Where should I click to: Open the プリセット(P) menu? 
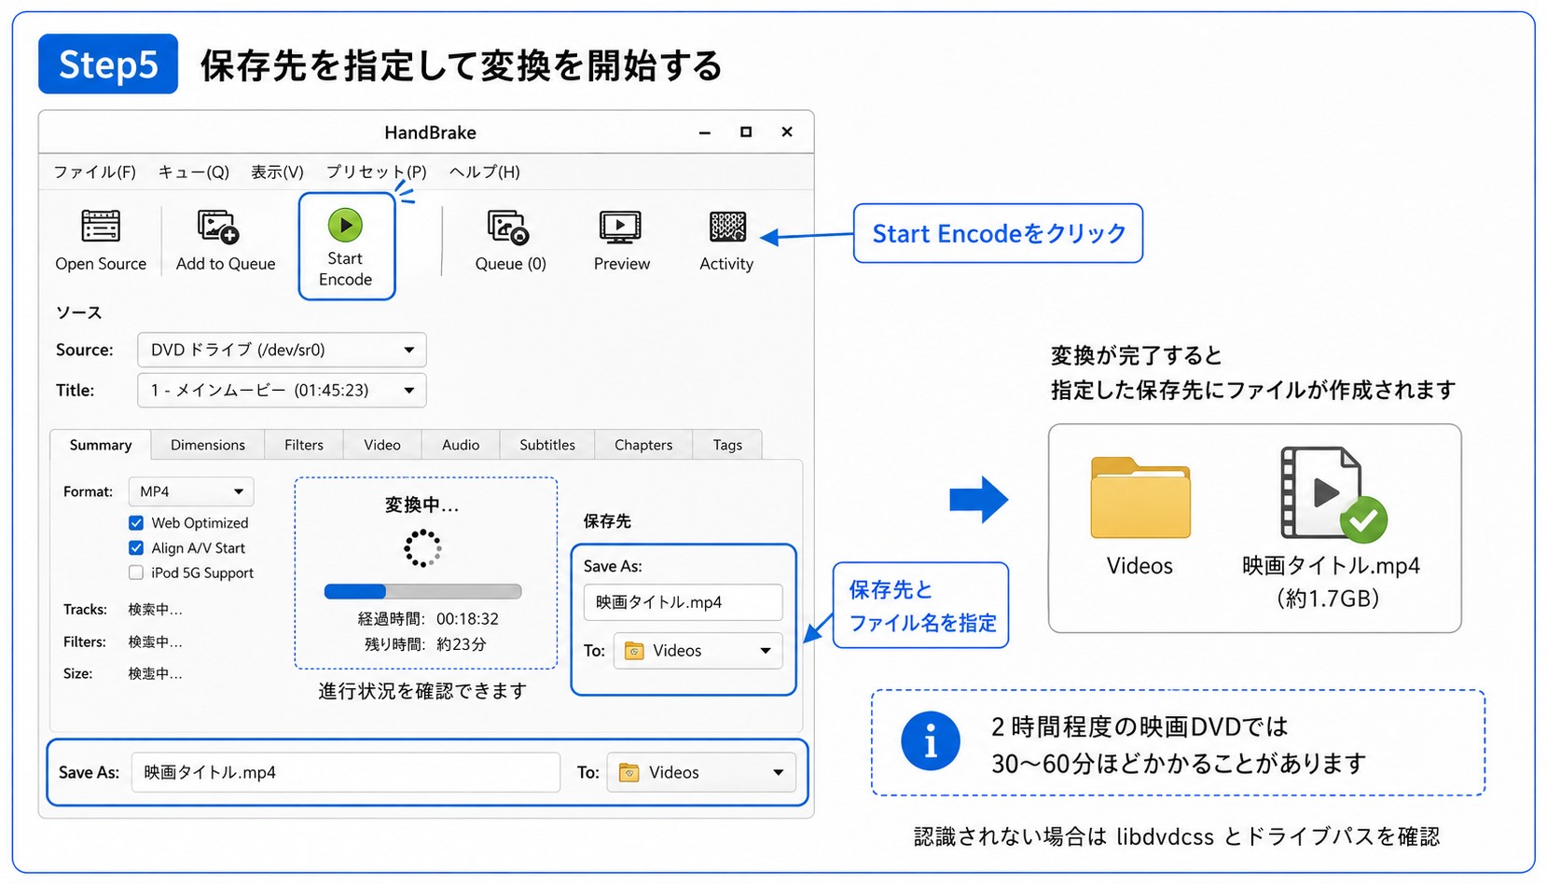pyautogui.click(x=376, y=172)
